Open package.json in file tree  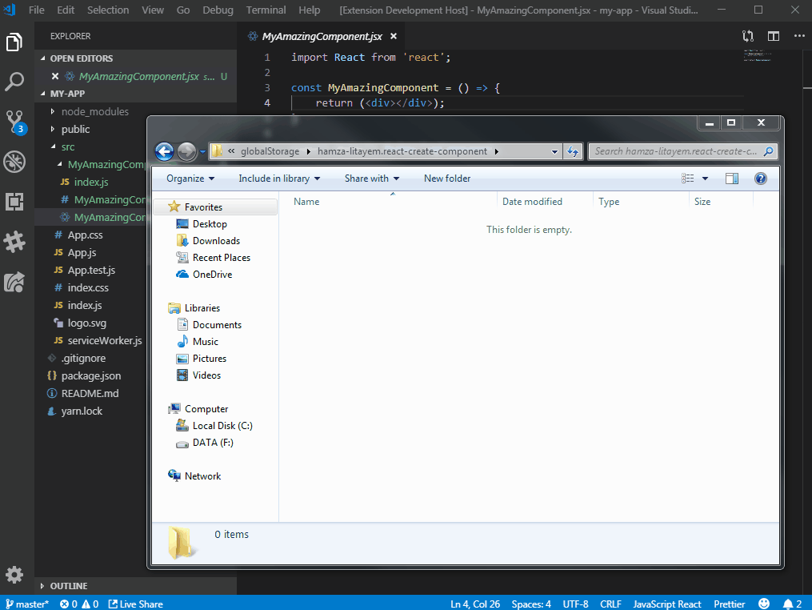(x=91, y=375)
